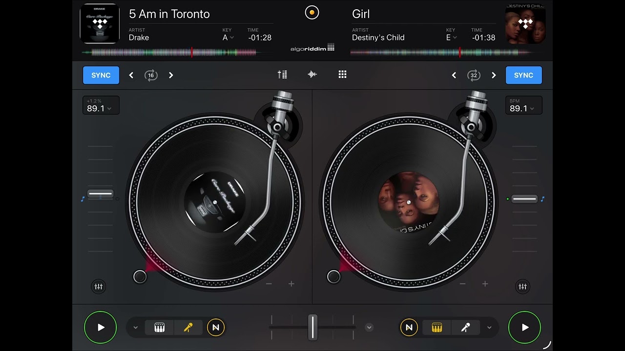The height and width of the screenshot is (351, 625).
Task: Double loop length on left deck
Action: point(171,75)
